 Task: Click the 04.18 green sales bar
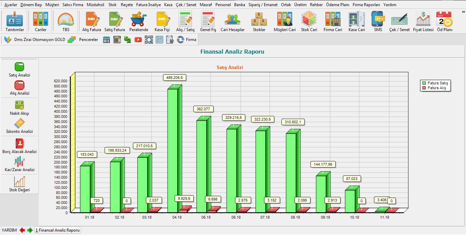click(172, 150)
